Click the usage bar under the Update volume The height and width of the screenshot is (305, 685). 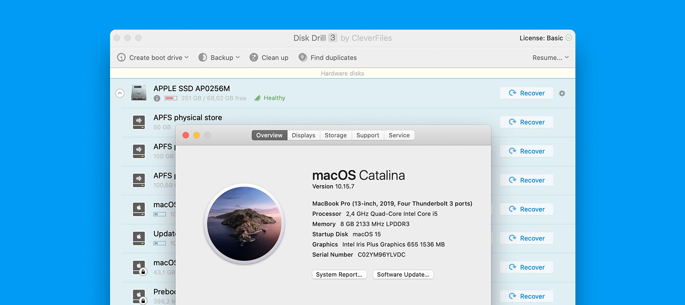click(160, 243)
